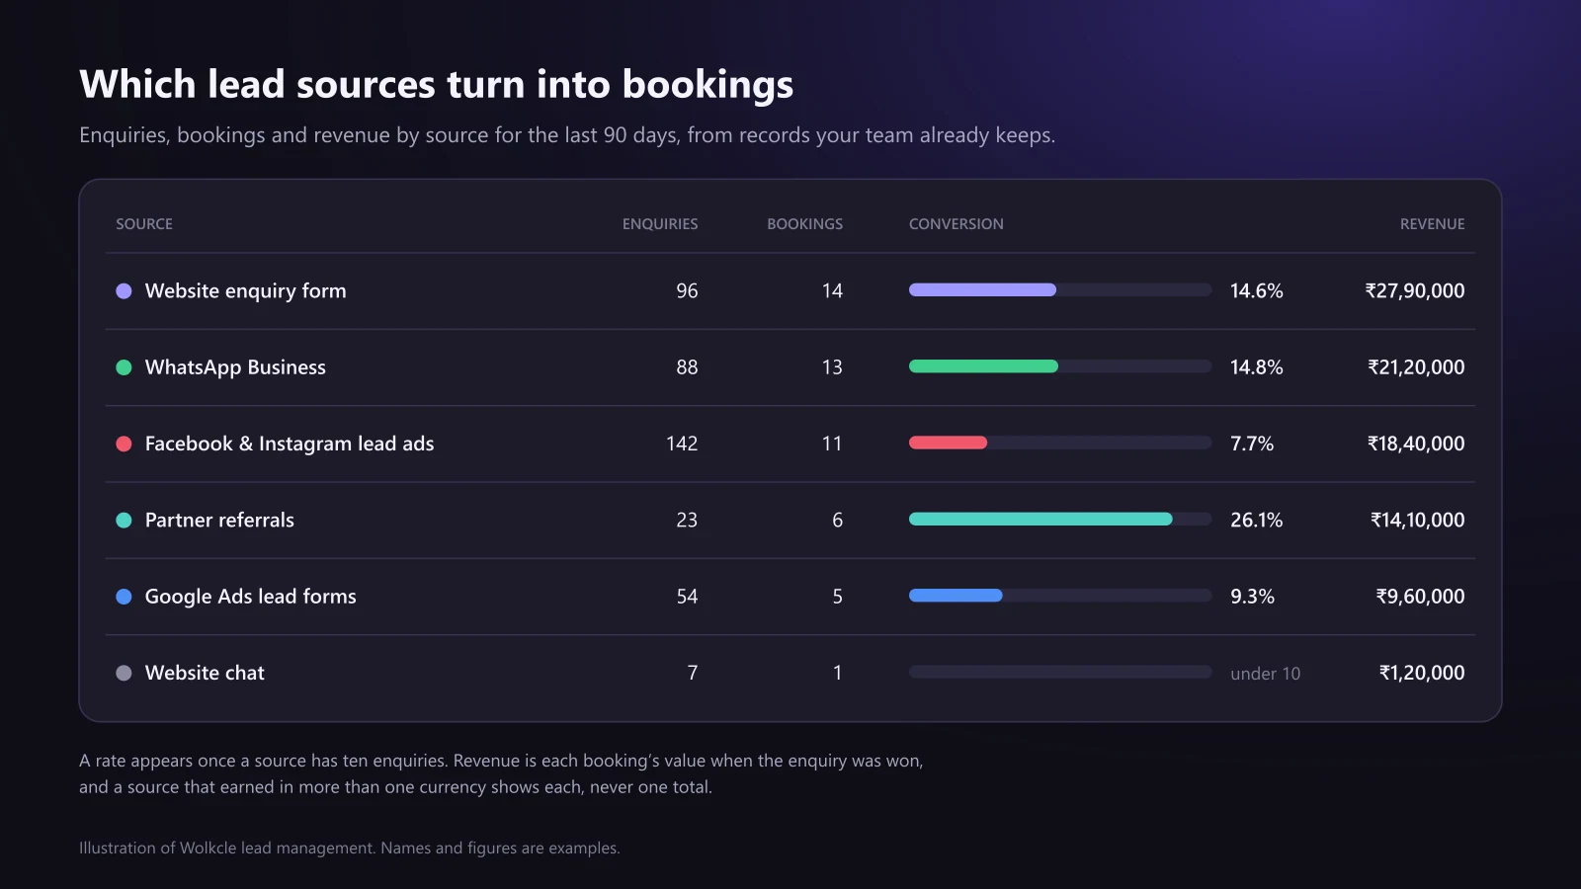Screen dimensions: 1581x889
Task: Click the ₹1,20,000 revenue figure
Action: 1422,673
